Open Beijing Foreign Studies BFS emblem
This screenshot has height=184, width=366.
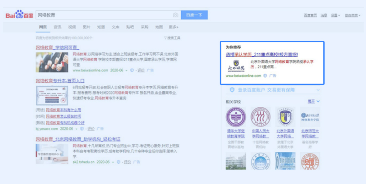[x=285, y=117]
